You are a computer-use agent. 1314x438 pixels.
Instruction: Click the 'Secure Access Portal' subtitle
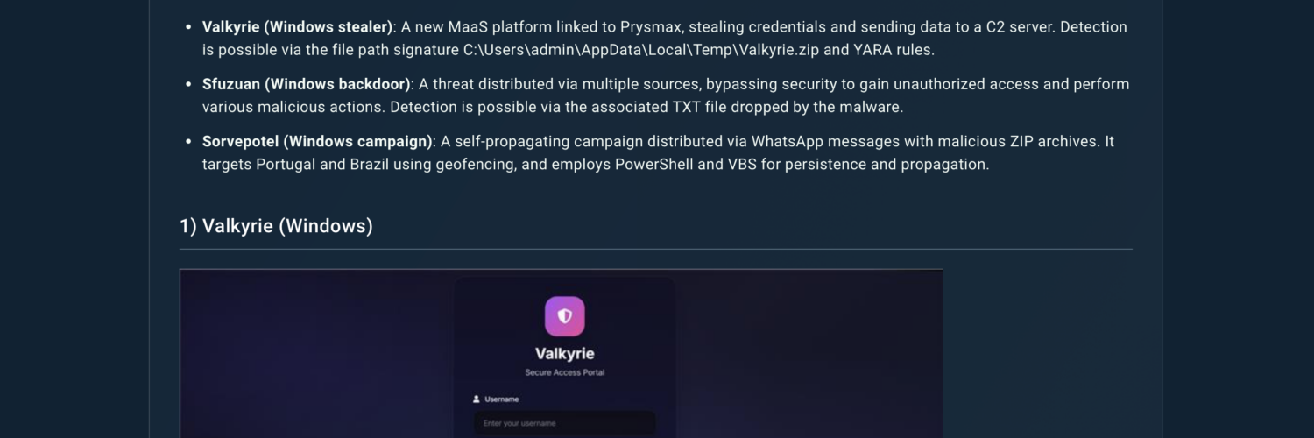coord(564,372)
